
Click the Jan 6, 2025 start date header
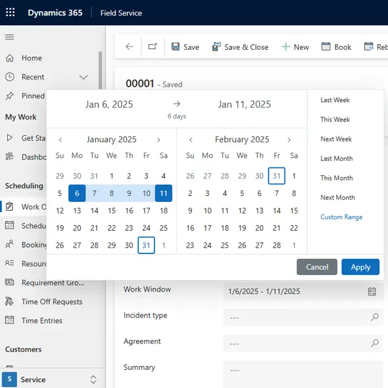click(109, 105)
